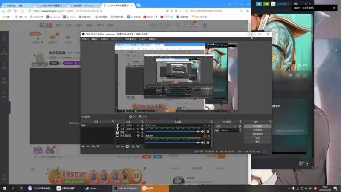Image resolution: width=341 pixels, height=192 pixels.
Task: Open the Help menu in OBS
Action: (x=153, y=39)
